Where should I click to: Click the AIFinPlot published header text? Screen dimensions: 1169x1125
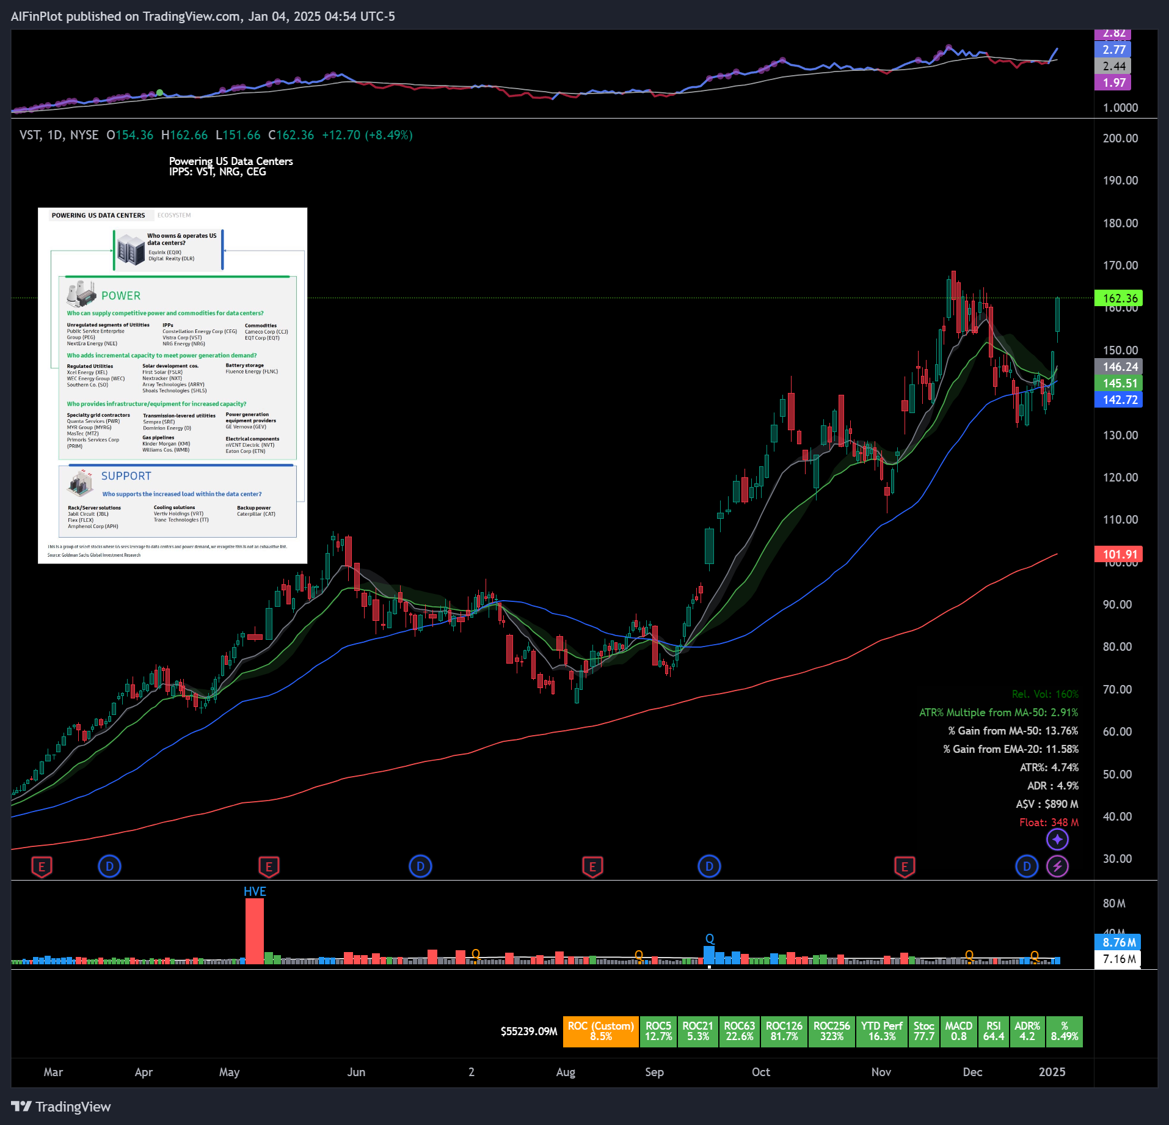point(203,16)
